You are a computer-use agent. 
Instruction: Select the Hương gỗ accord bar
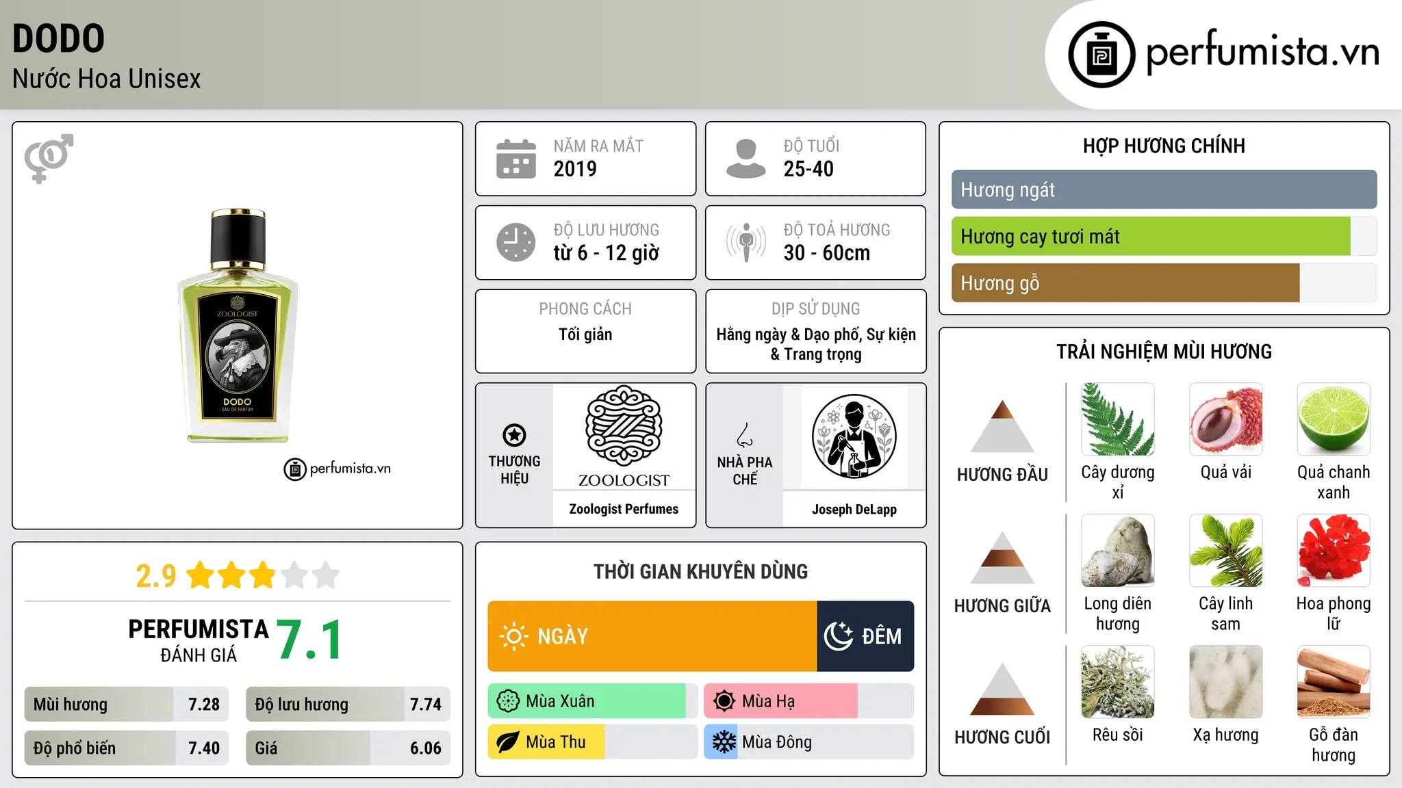(1164, 283)
